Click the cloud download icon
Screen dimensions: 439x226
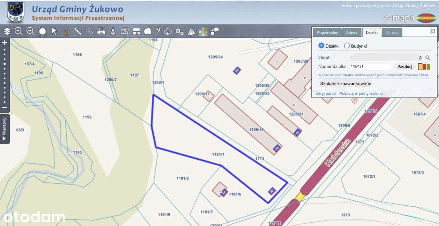click(x=168, y=31)
